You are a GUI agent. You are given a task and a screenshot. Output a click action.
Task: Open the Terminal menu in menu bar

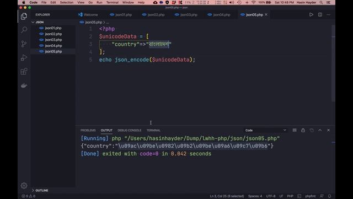(113, 2)
